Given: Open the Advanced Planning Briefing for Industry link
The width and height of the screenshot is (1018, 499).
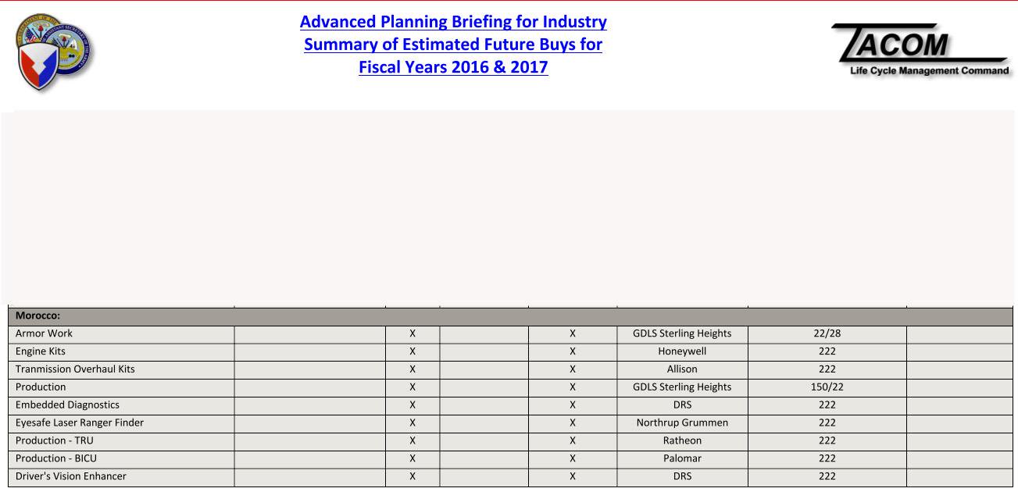Looking at the screenshot, I should pos(453,22).
